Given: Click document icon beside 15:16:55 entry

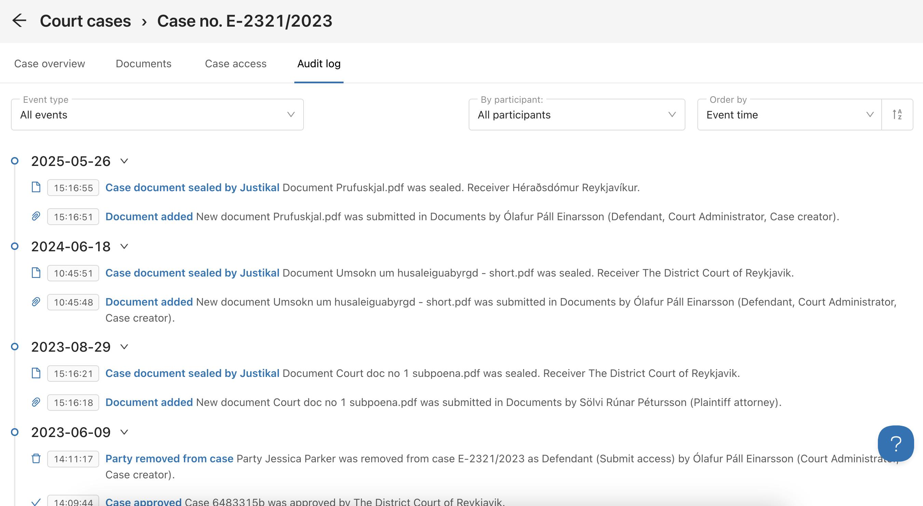Looking at the screenshot, I should [x=36, y=187].
